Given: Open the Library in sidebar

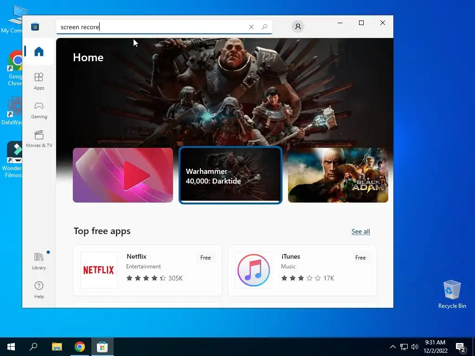Looking at the screenshot, I should 39,261.
